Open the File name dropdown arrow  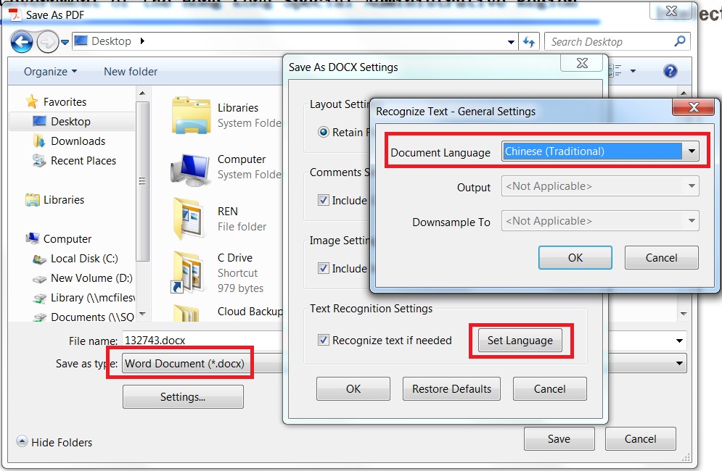(679, 341)
